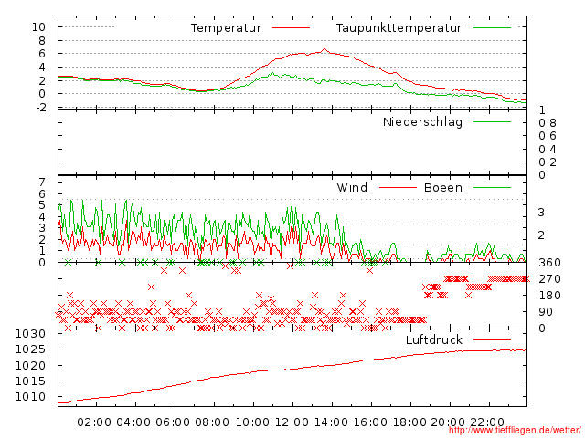Click the 0.8 precipitation axis value

pos(548,123)
